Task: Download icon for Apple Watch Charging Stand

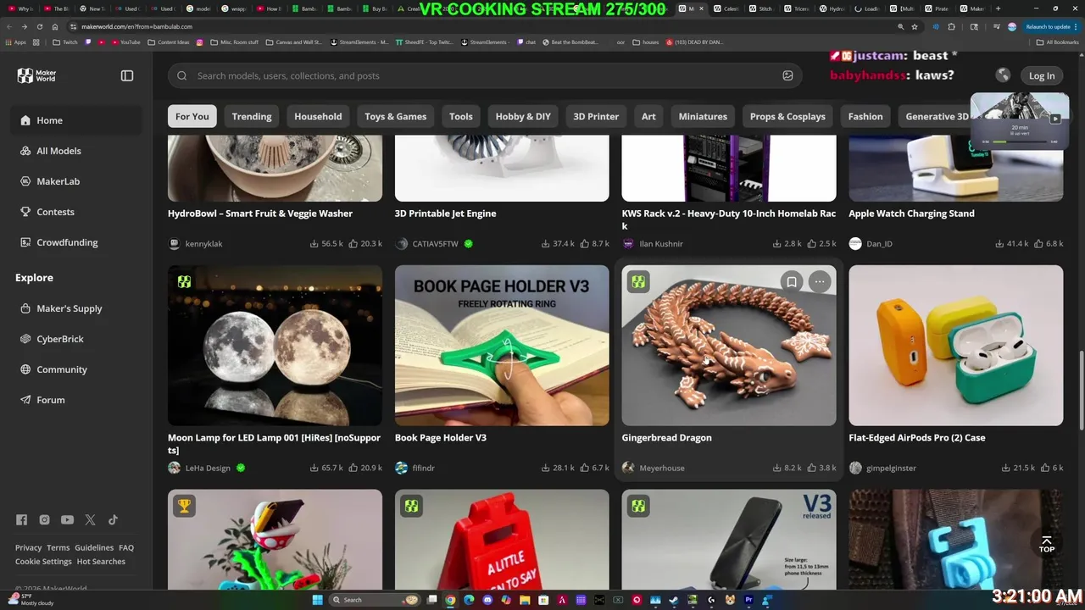Action: pyautogui.click(x=1000, y=244)
